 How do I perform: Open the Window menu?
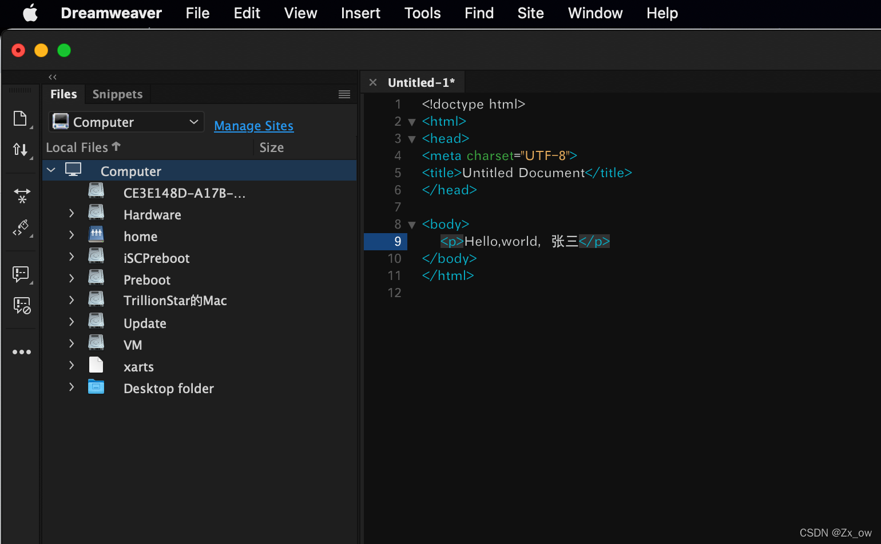point(595,13)
